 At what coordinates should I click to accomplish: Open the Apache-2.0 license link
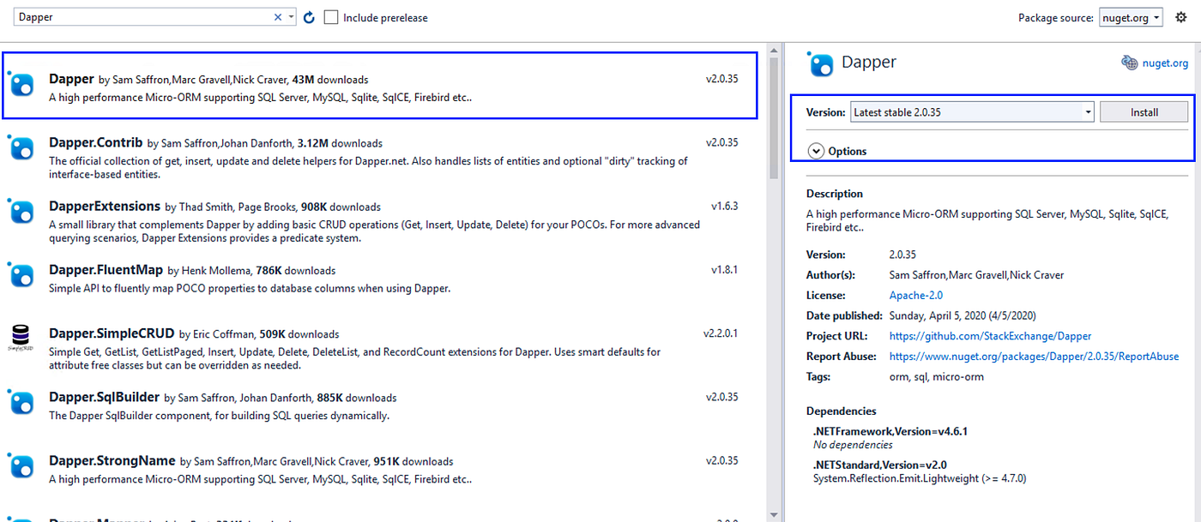916,295
